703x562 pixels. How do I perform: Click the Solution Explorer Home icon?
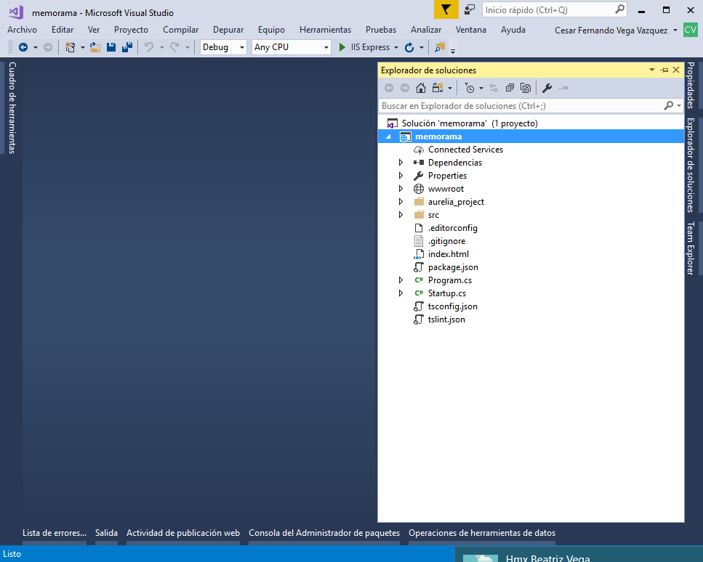pos(420,88)
